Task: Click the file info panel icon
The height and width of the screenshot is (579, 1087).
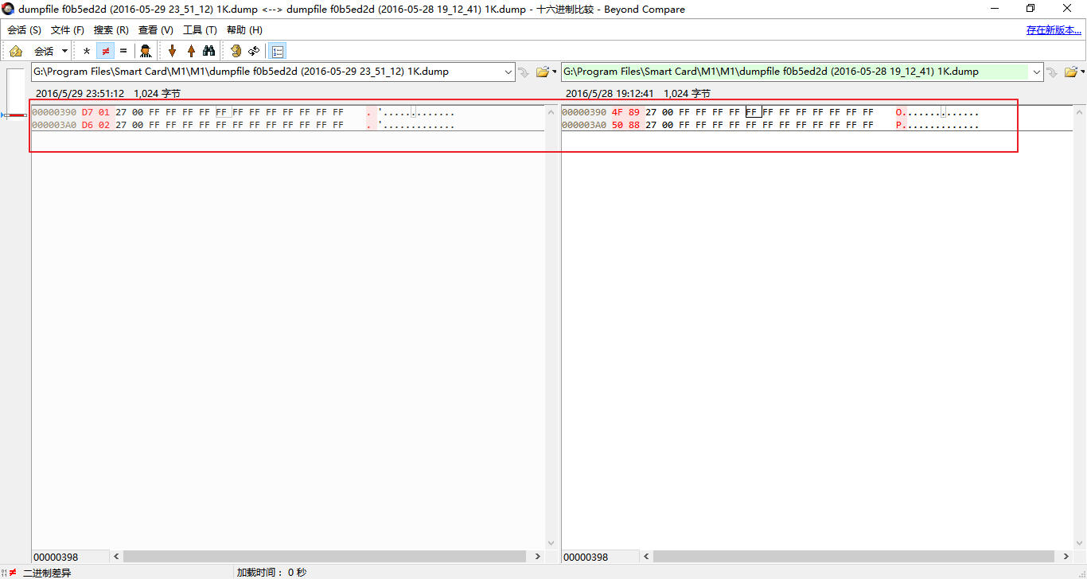Action: point(278,51)
